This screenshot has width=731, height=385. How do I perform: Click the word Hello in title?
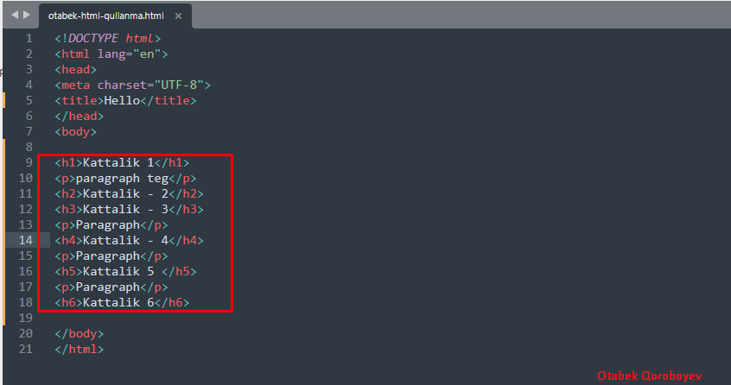click(122, 100)
